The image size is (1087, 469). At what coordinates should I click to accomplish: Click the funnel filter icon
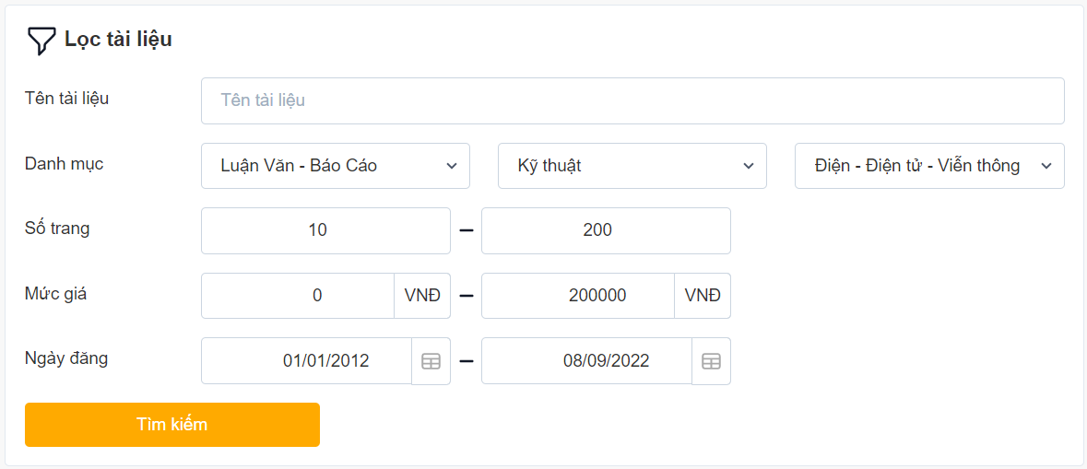[41, 40]
